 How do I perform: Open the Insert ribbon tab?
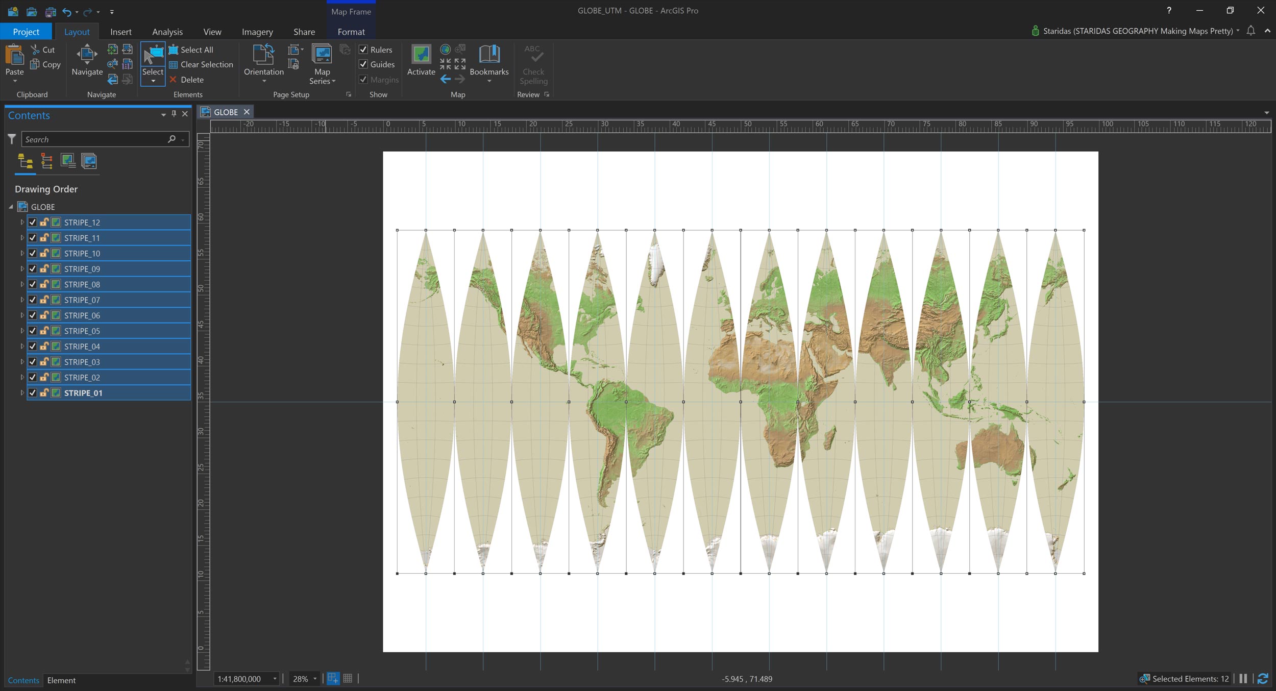click(x=120, y=32)
